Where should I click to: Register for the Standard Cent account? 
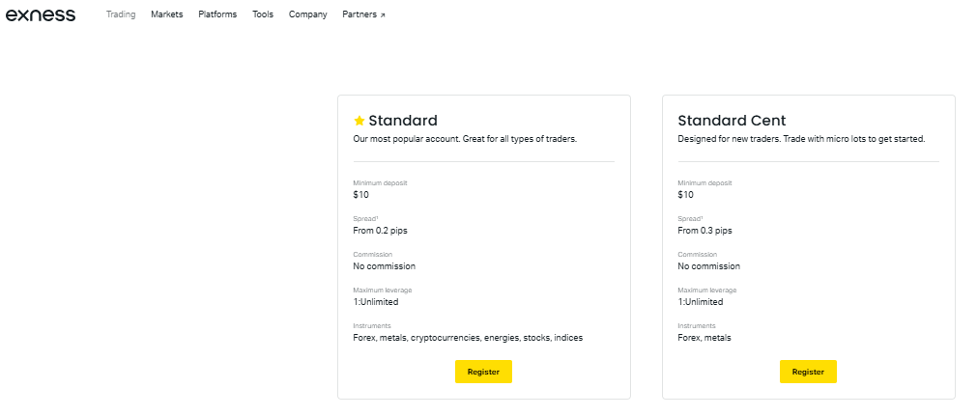coord(808,372)
